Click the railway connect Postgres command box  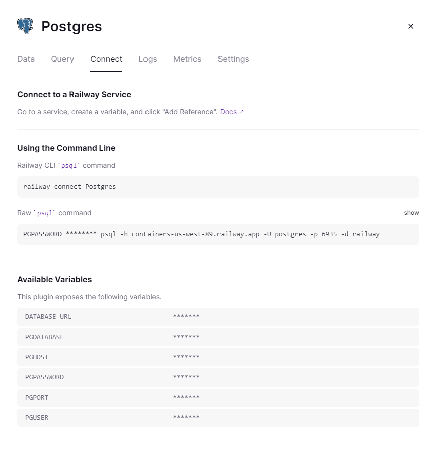(x=218, y=187)
